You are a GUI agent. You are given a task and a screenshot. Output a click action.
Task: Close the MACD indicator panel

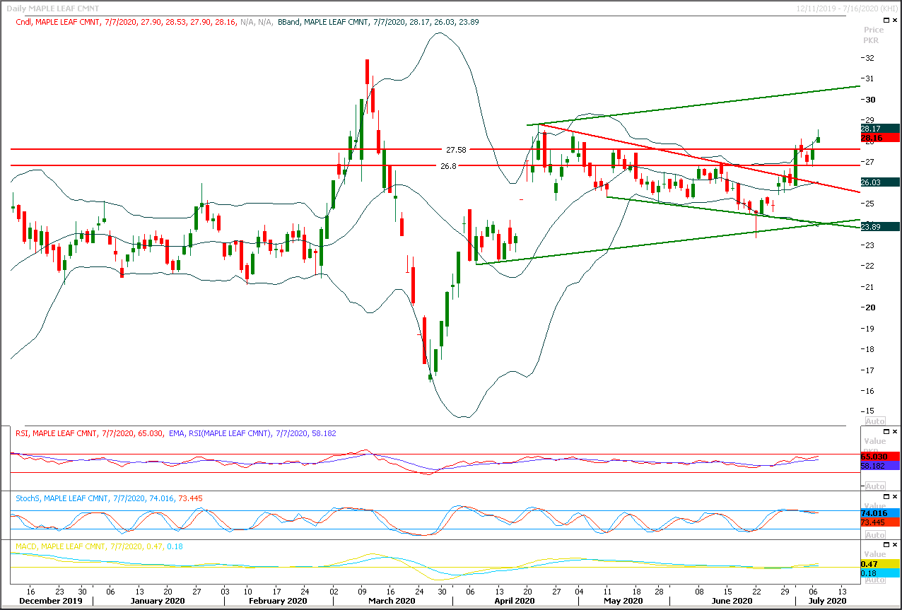tap(895, 545)
